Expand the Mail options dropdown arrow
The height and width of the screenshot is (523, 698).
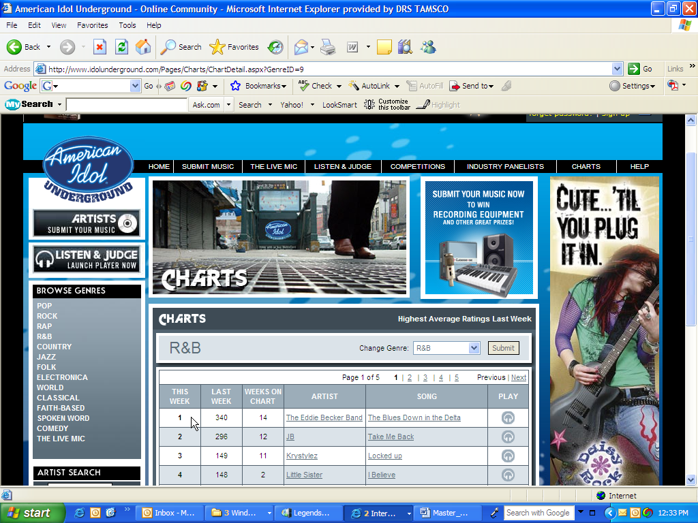312,47
